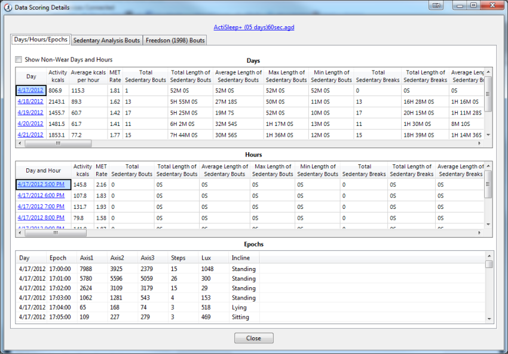Click the app icon in the title bar
This screenshot has width=508, height=354.
tap(8, 7)
